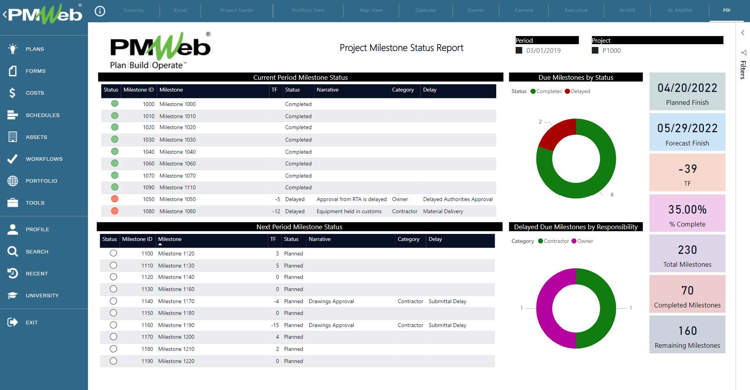Screen dimensions: 750x390
Task: Open the Search magnifier icon
Action: point(13,252)
